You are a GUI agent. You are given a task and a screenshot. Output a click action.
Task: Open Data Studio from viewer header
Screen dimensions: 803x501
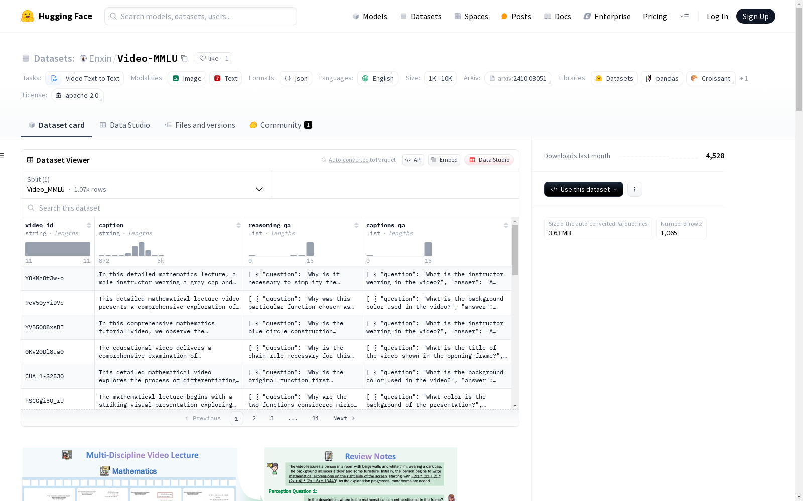489,160
